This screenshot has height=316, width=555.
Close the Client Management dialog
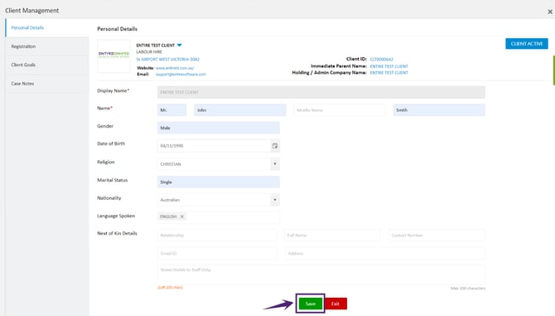coord(550,12)
